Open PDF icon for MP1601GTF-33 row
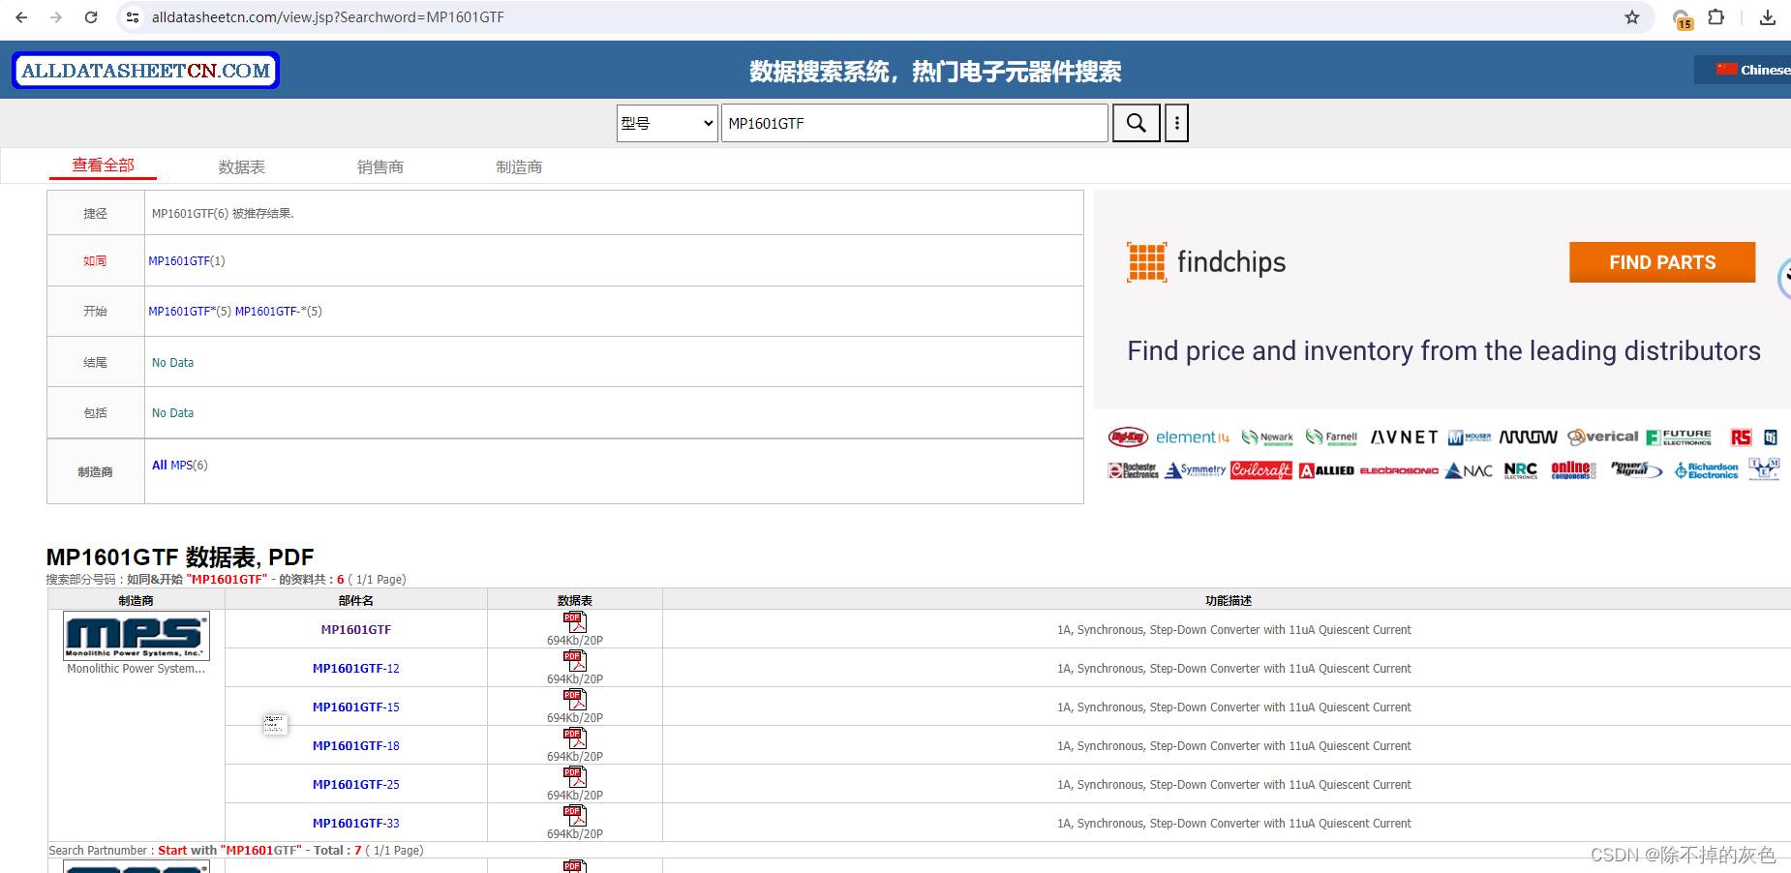 [x=575, y=816]
